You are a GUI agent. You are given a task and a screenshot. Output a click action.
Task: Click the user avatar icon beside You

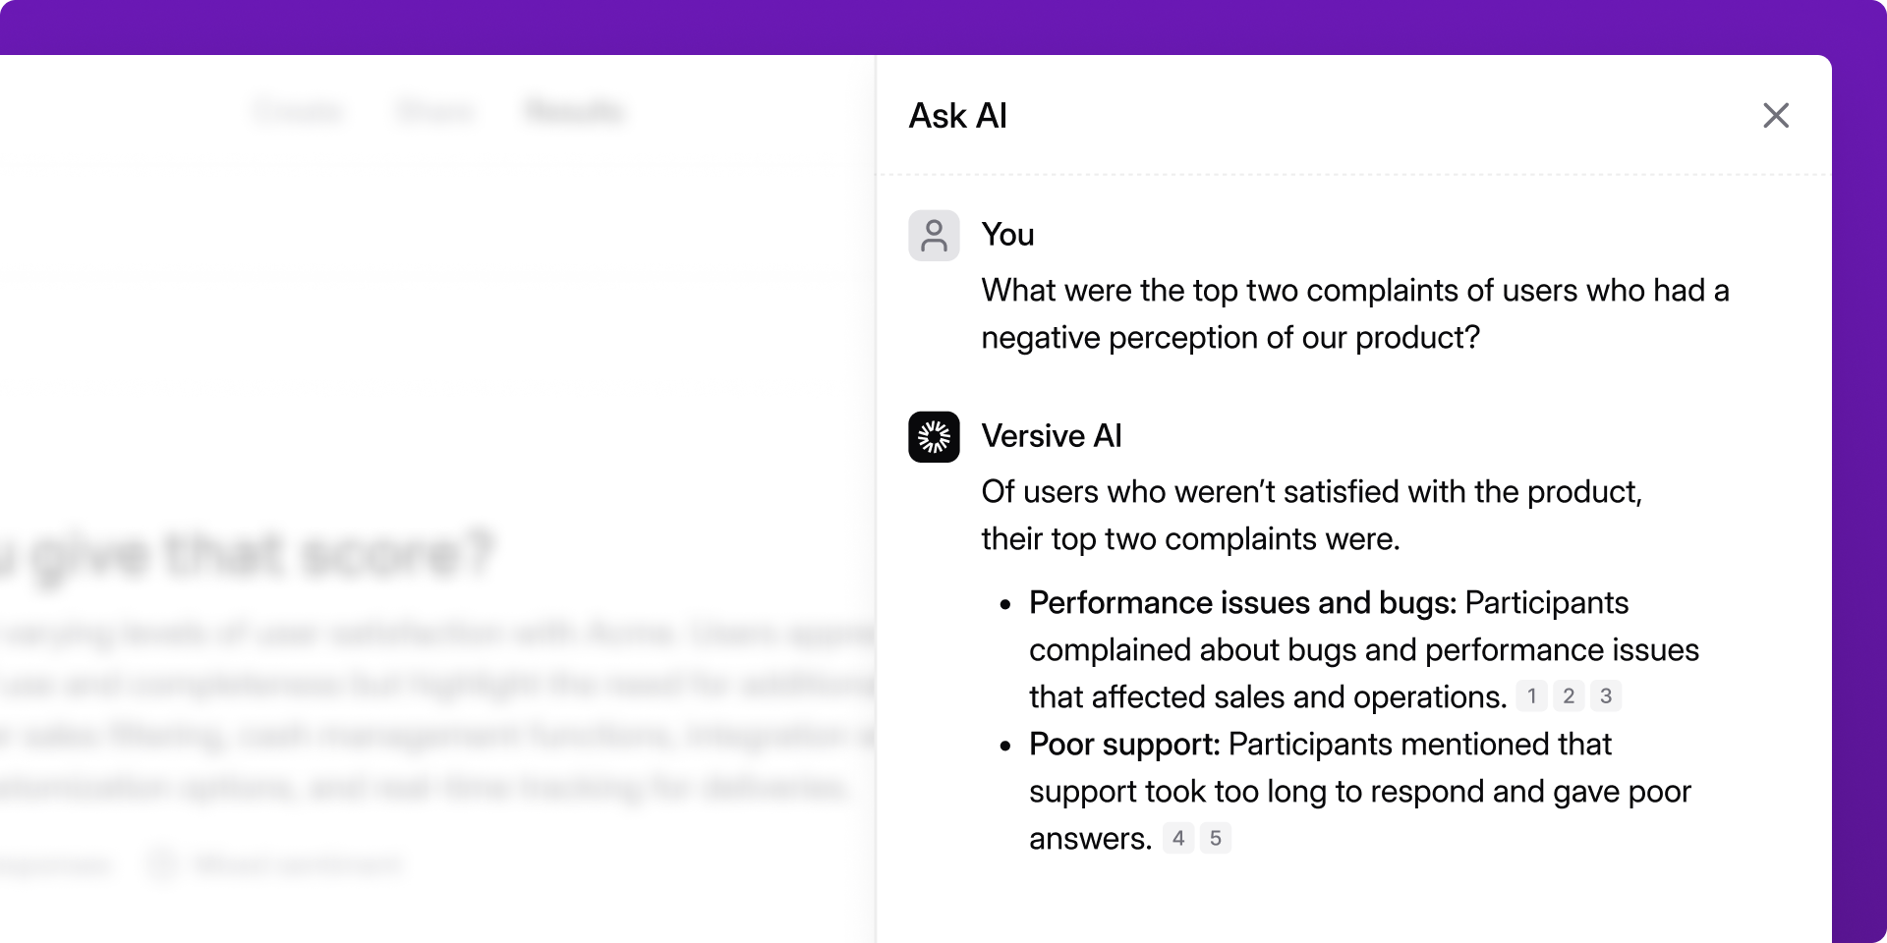coord(934,236)
